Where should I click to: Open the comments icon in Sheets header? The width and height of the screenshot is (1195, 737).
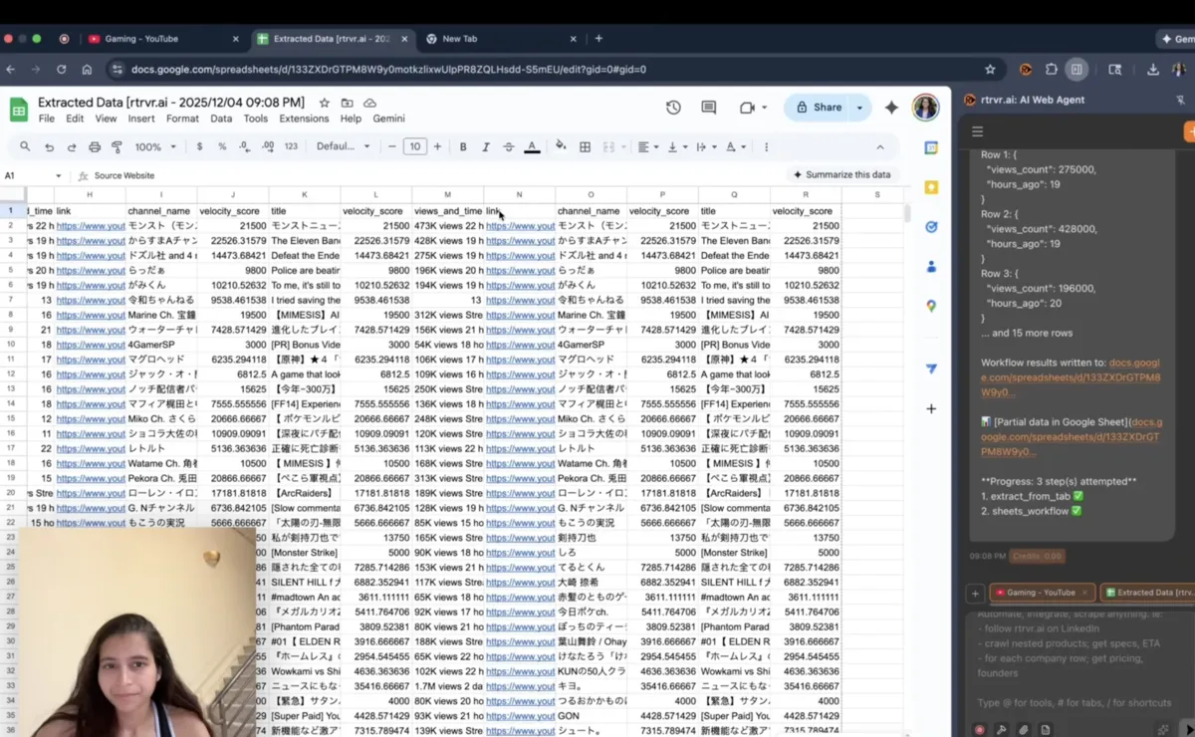pyautogui.click(x=709, y=108)
